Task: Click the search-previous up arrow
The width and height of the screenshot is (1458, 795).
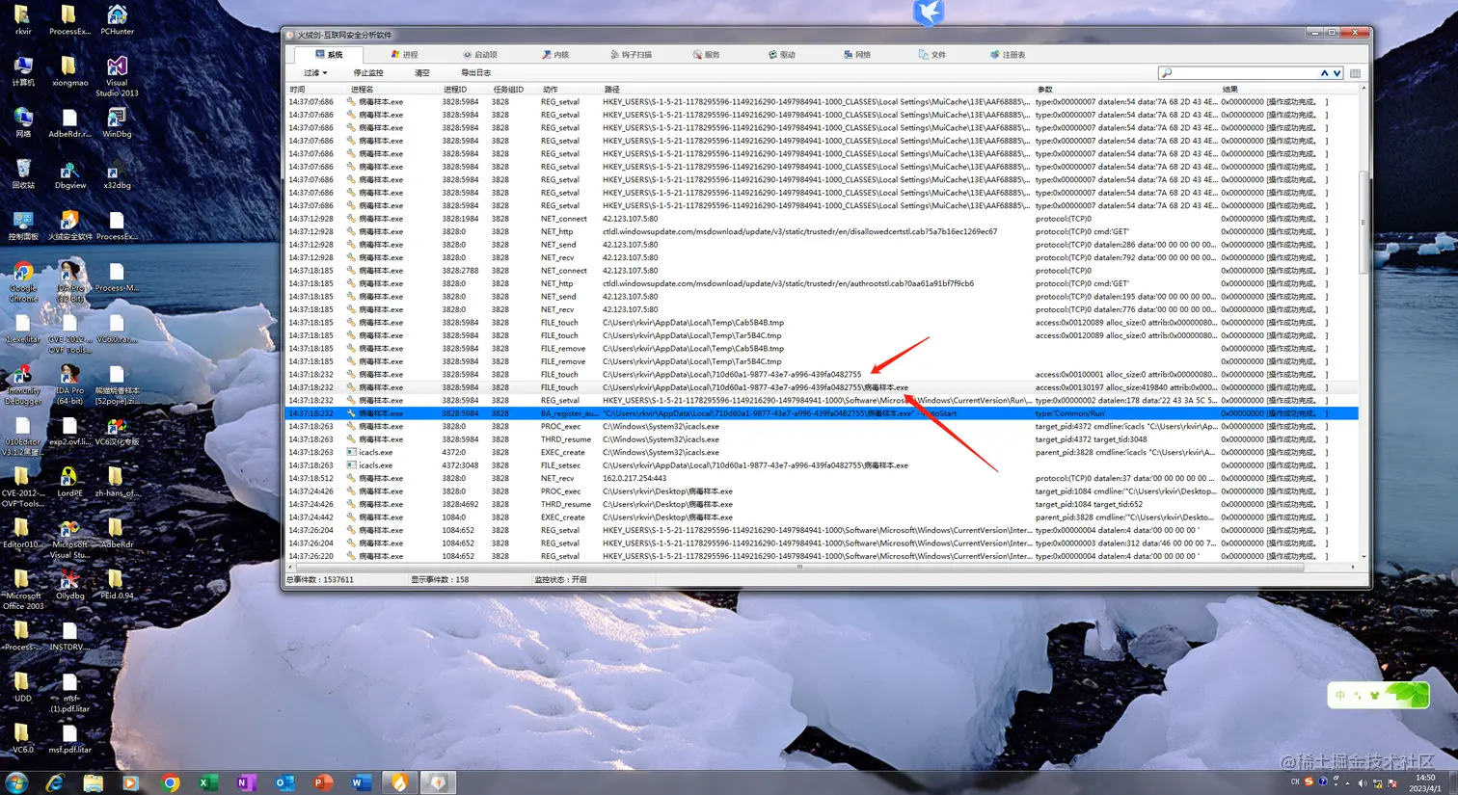Action: pos(1325,73)
